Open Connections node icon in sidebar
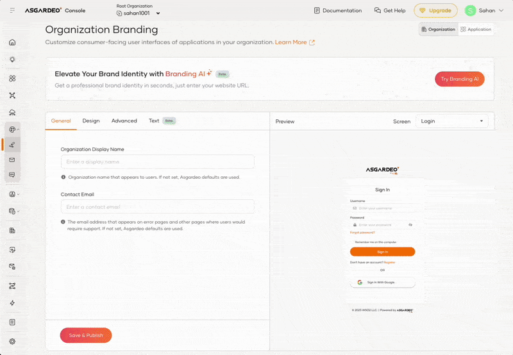 point(12,95)
